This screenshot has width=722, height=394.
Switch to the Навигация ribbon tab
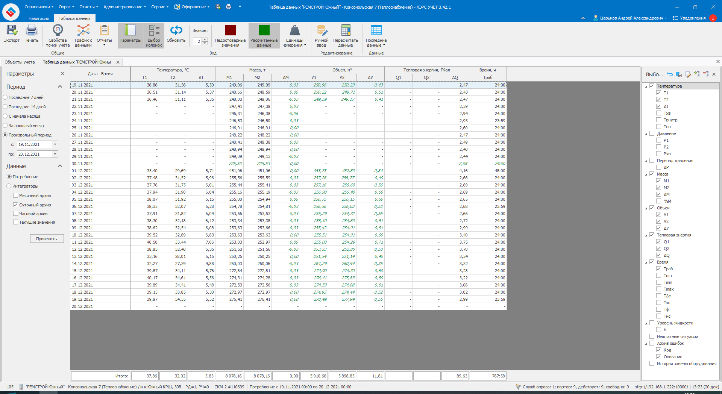point(39,18)
